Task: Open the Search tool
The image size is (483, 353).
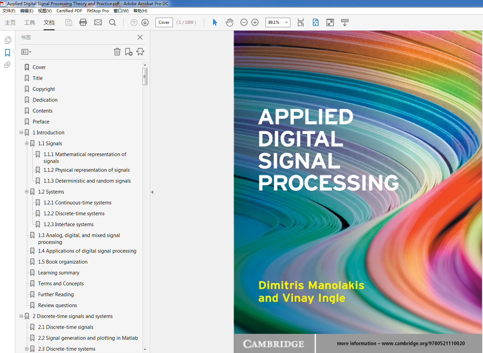Action: [x=112, y=22]
